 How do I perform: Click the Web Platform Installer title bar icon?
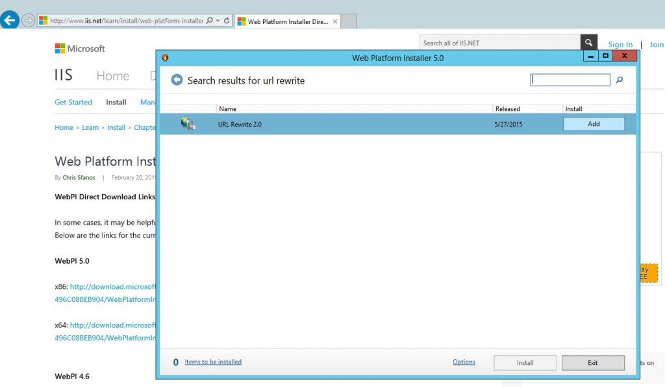(165, 58)
